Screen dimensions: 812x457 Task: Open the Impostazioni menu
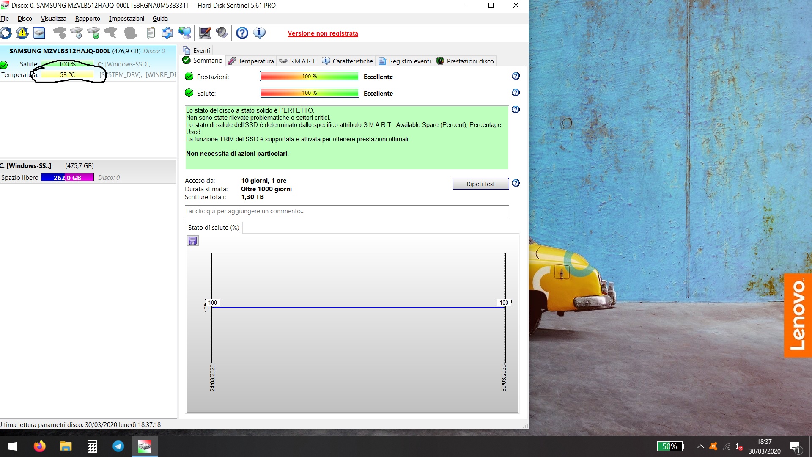[126, 19]
